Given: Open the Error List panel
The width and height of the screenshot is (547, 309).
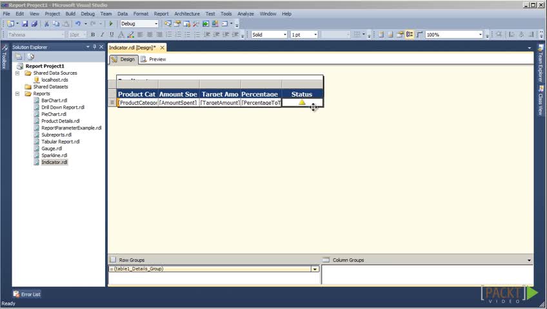Looking at the screenshot, I should coord(27,294).
